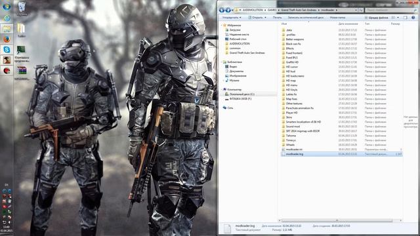Open the Explorer help question-mark icon
This screenshot has height=236, width=420.
[413, 18]
